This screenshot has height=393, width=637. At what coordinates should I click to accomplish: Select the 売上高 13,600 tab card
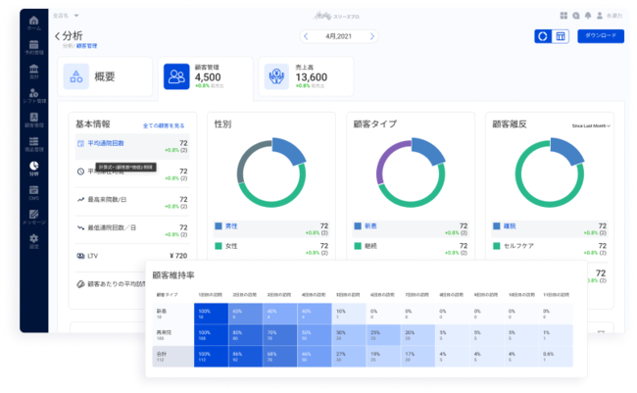click(x=306, y=76)
